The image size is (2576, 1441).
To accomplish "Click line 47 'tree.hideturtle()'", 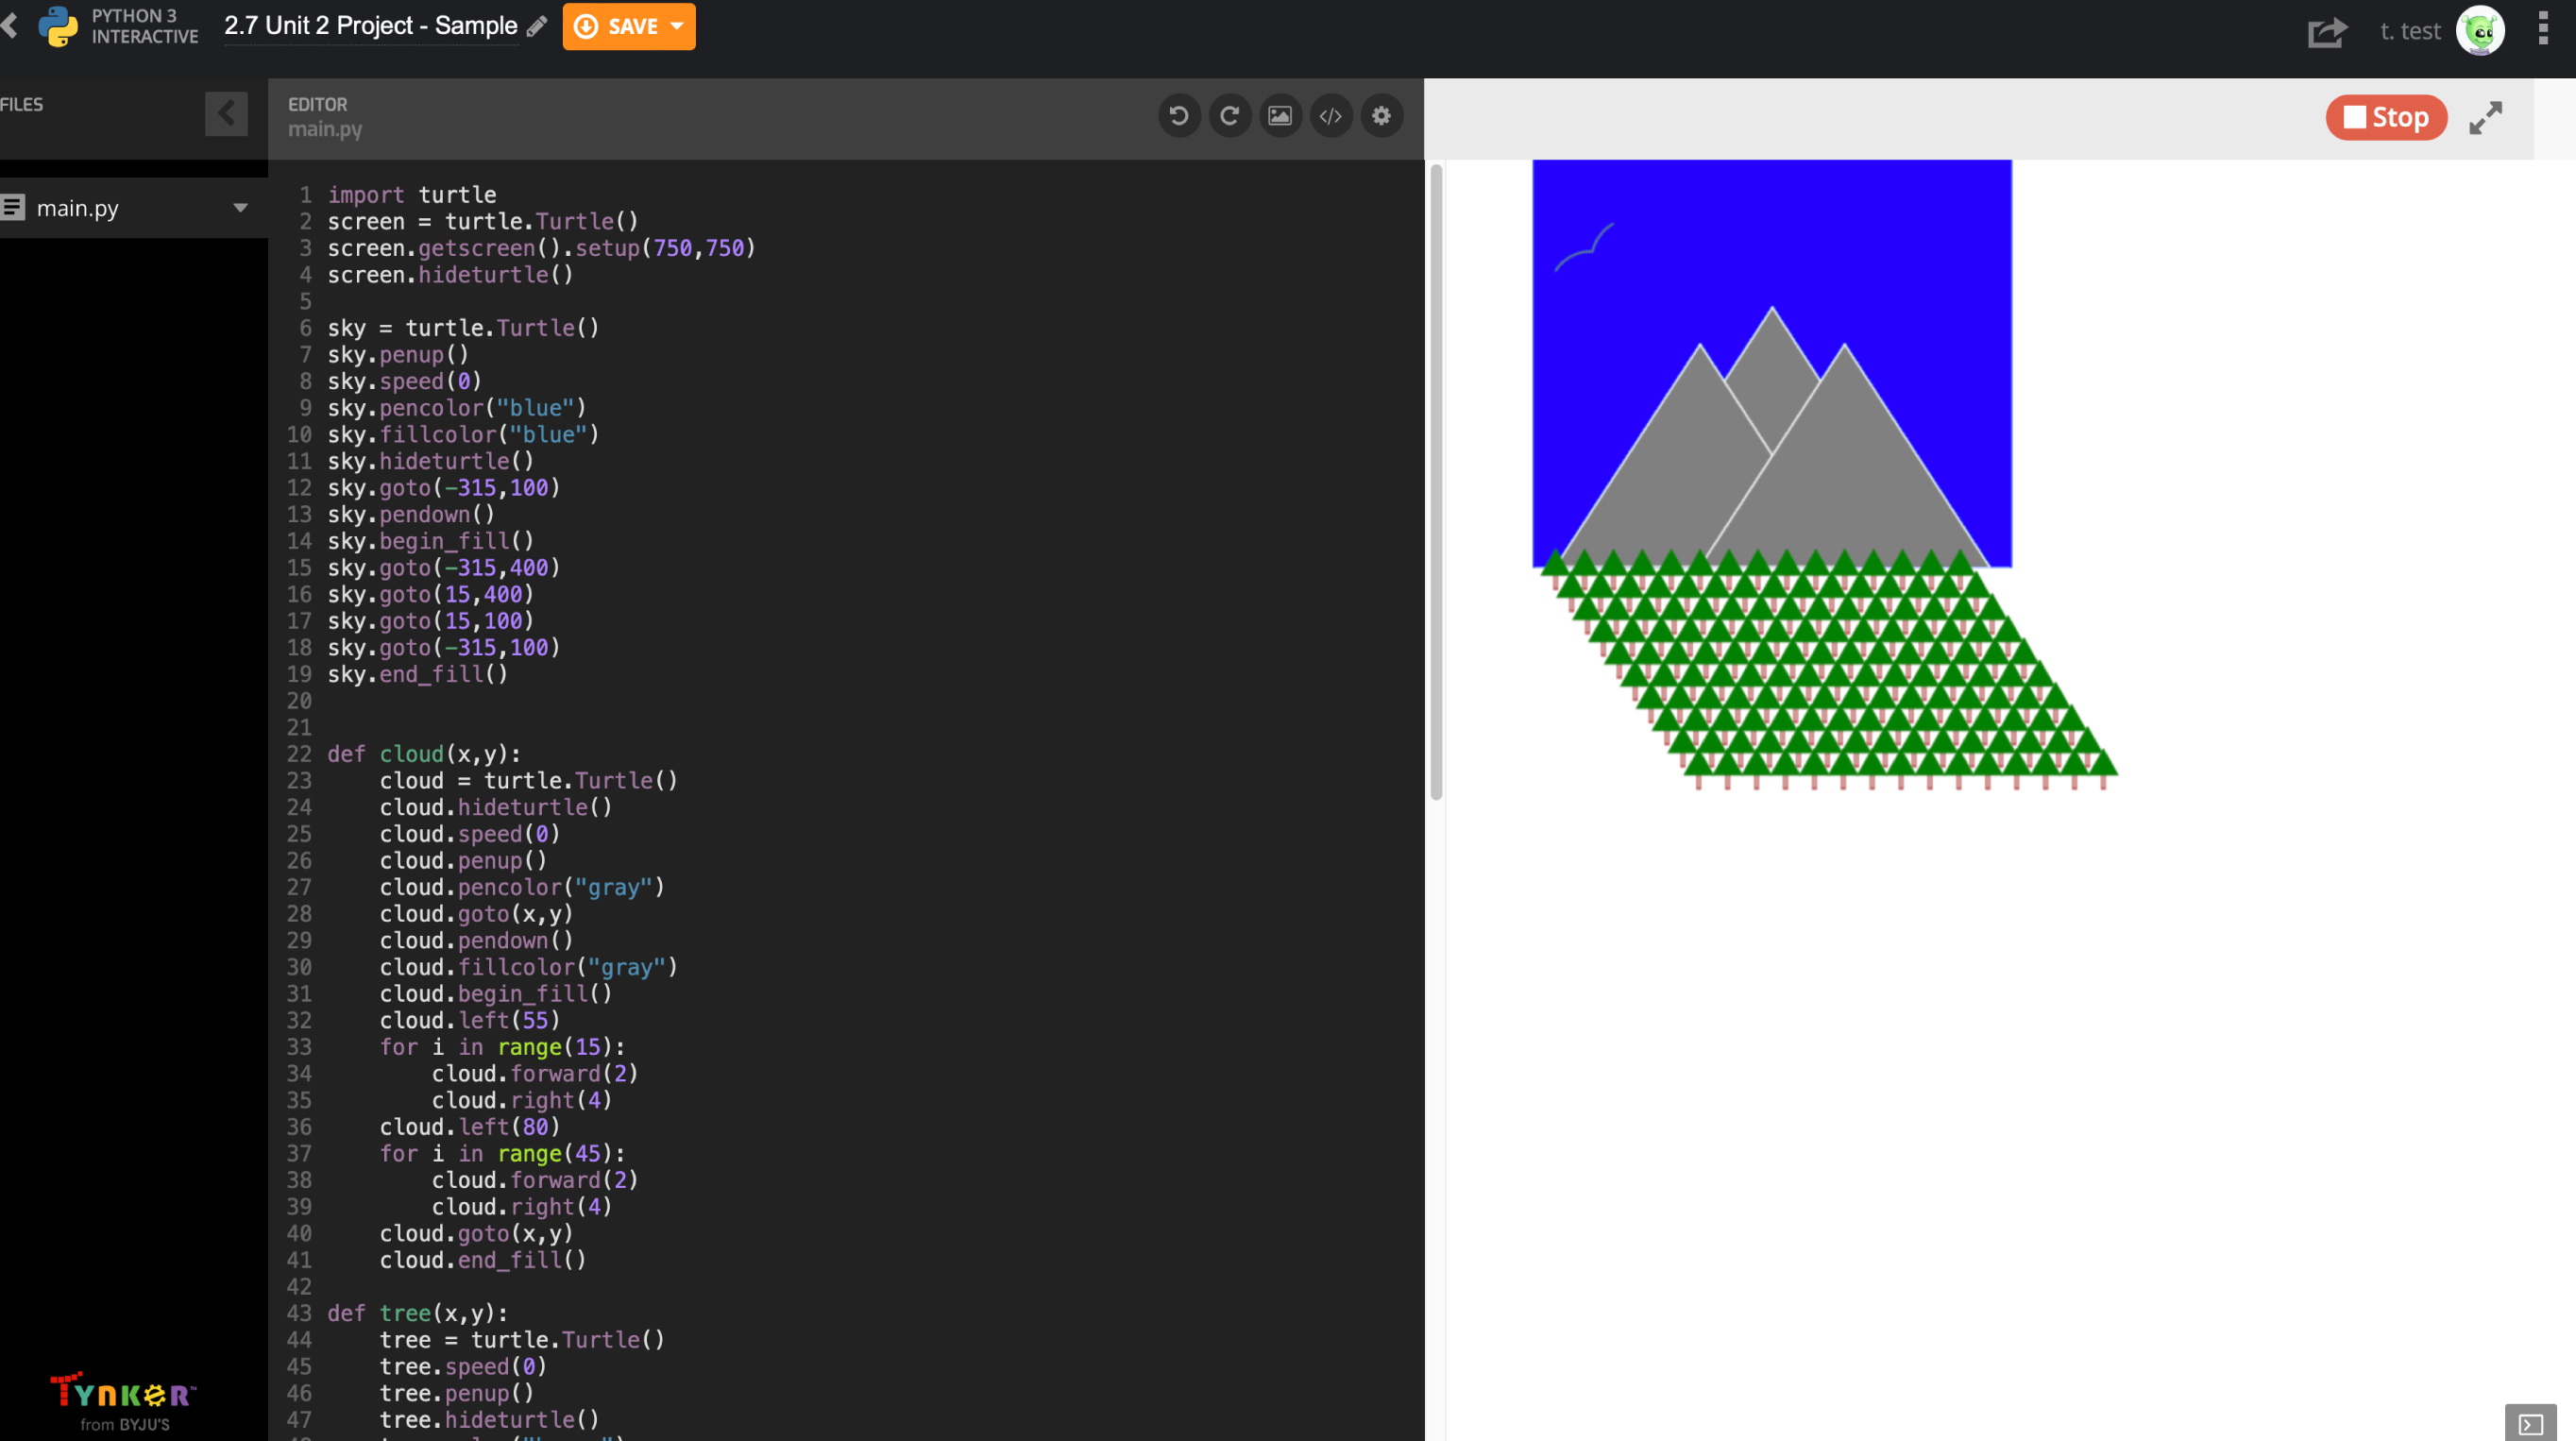I will (x=489, y=1419).
